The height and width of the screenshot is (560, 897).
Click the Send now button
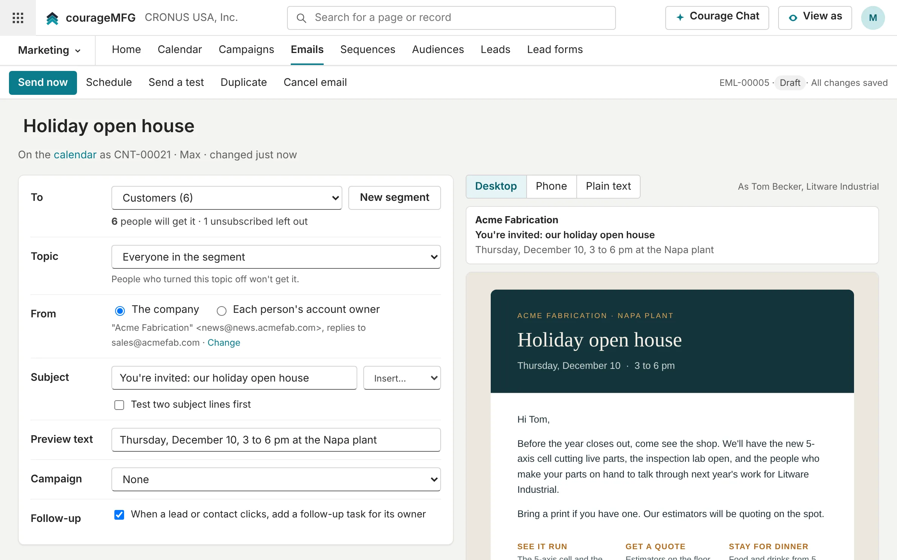tap(43, 83)
